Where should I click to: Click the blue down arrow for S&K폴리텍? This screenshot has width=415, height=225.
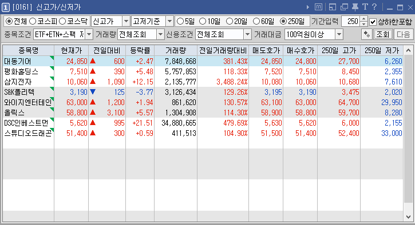click(x=93, y=92)
